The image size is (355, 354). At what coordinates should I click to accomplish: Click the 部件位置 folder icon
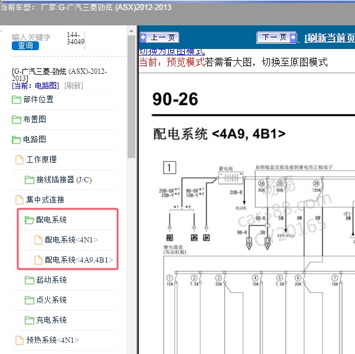point(17,100)
